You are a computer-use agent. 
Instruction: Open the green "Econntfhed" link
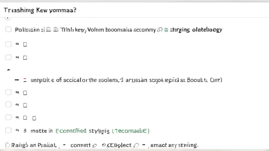point(71,131)
